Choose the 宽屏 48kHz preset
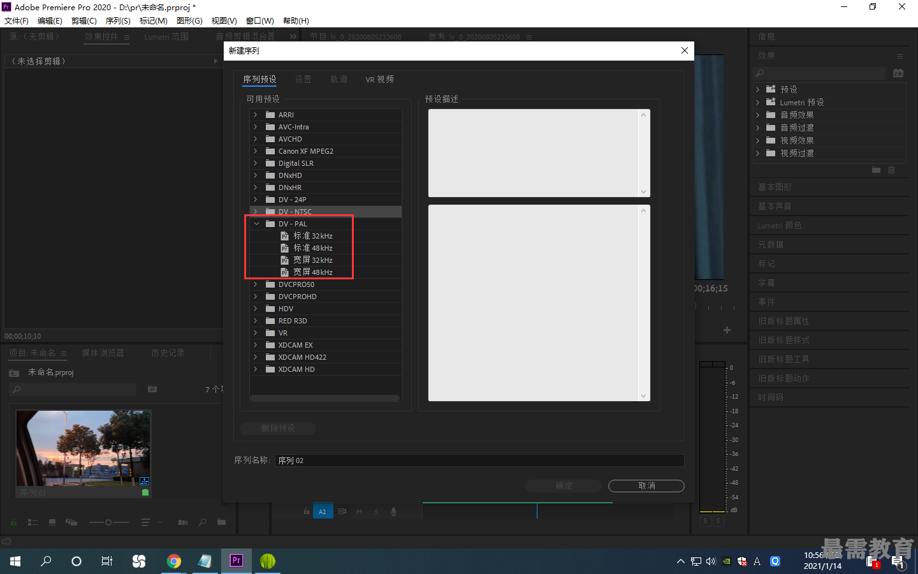918x574 pixels. click(312, 272)
